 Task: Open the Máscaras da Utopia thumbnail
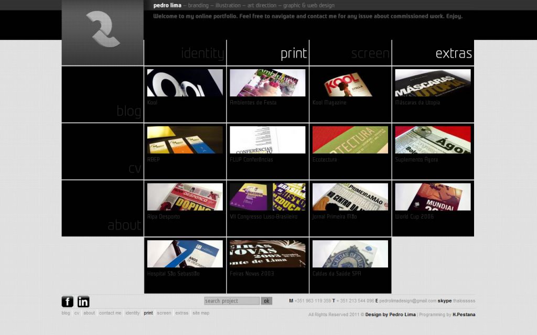tap(433, 83)
